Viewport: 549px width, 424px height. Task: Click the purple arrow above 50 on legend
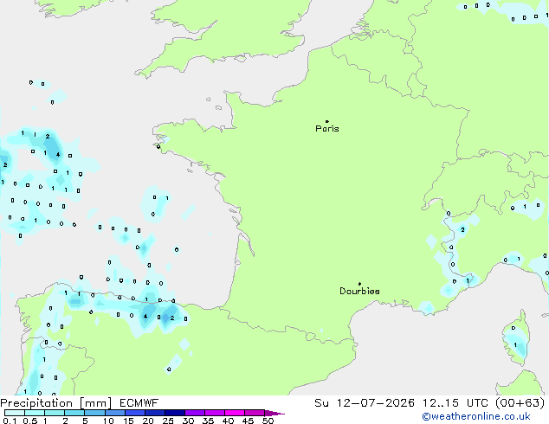[x=274, y=413]
